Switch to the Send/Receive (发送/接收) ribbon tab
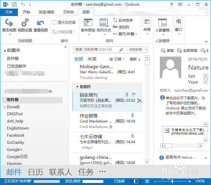Viewport: 211px width, 185px height. coord(46,12)
